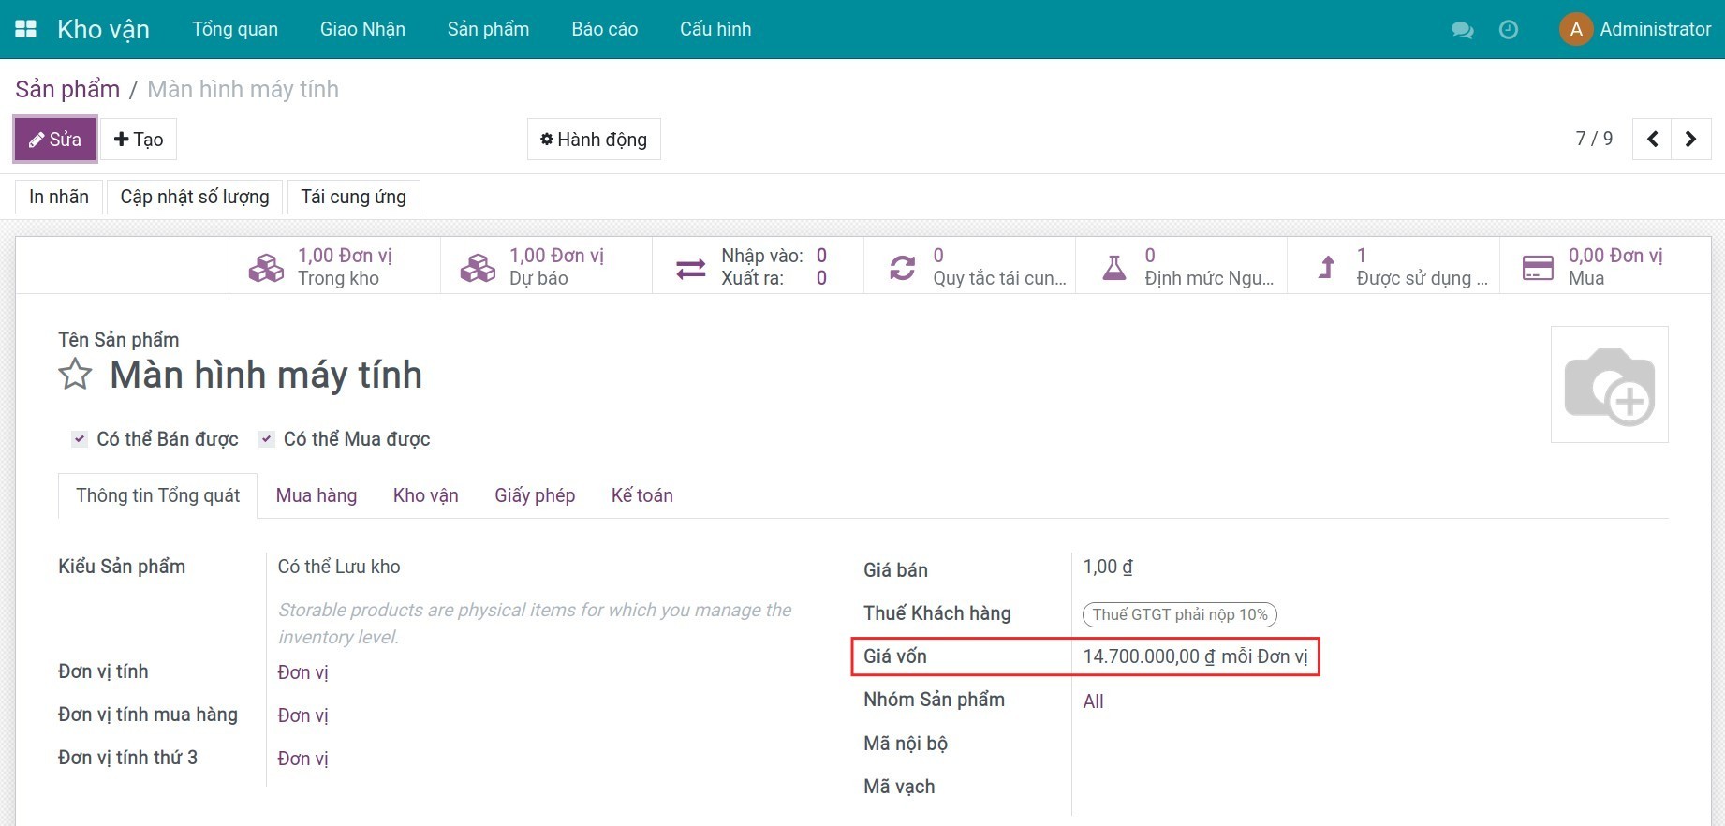The width and height of the screenshot is (1725, 826).
Task: Switch to the Mua hàng tab
Action: [x=317, y=495]
